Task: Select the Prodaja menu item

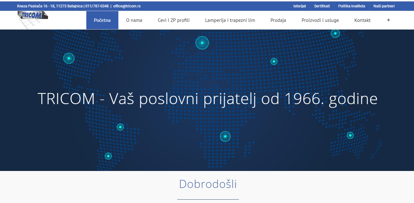Action: coord(278,20)
